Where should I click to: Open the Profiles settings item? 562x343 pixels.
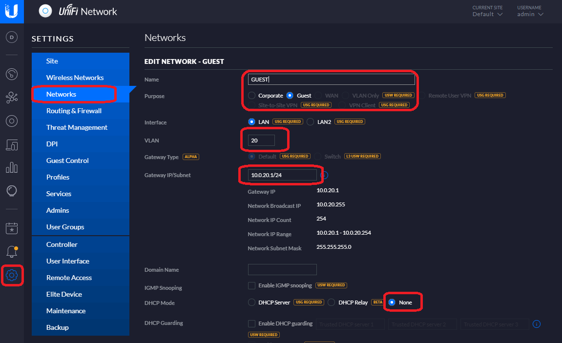point(80,177)
